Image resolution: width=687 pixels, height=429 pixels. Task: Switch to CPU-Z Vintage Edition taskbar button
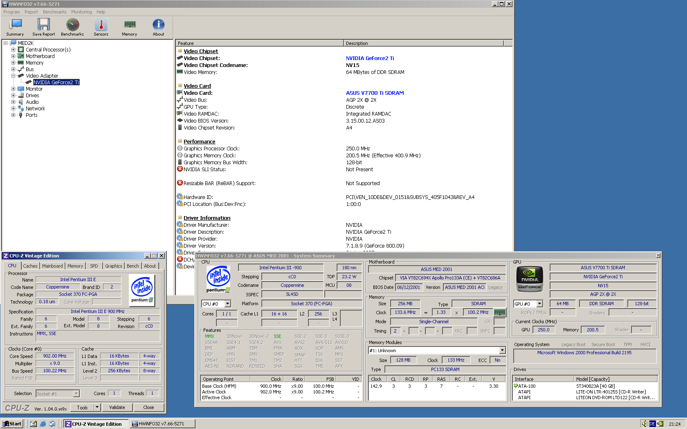click(97, 424)
